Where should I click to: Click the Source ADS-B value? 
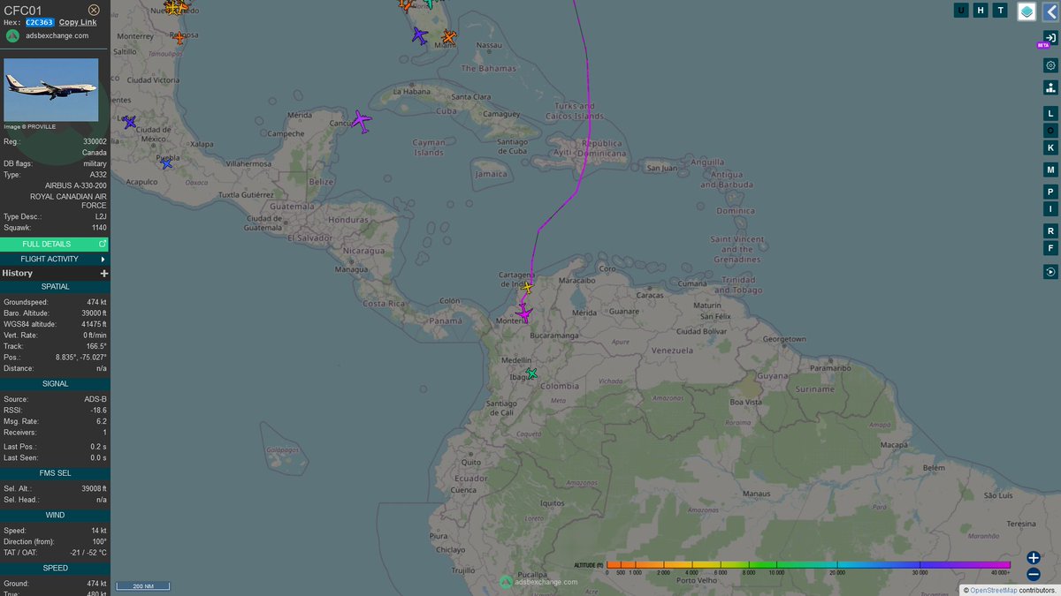tap(95, 400)
